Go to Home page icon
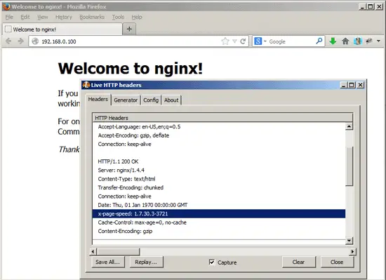 coord(345,41)
